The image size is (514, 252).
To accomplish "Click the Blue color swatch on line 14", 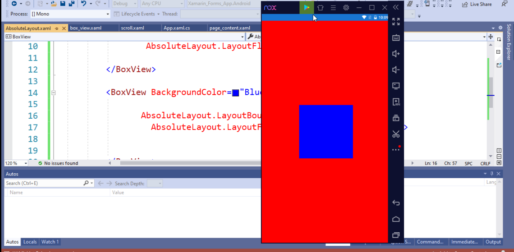I will point(235,93).
